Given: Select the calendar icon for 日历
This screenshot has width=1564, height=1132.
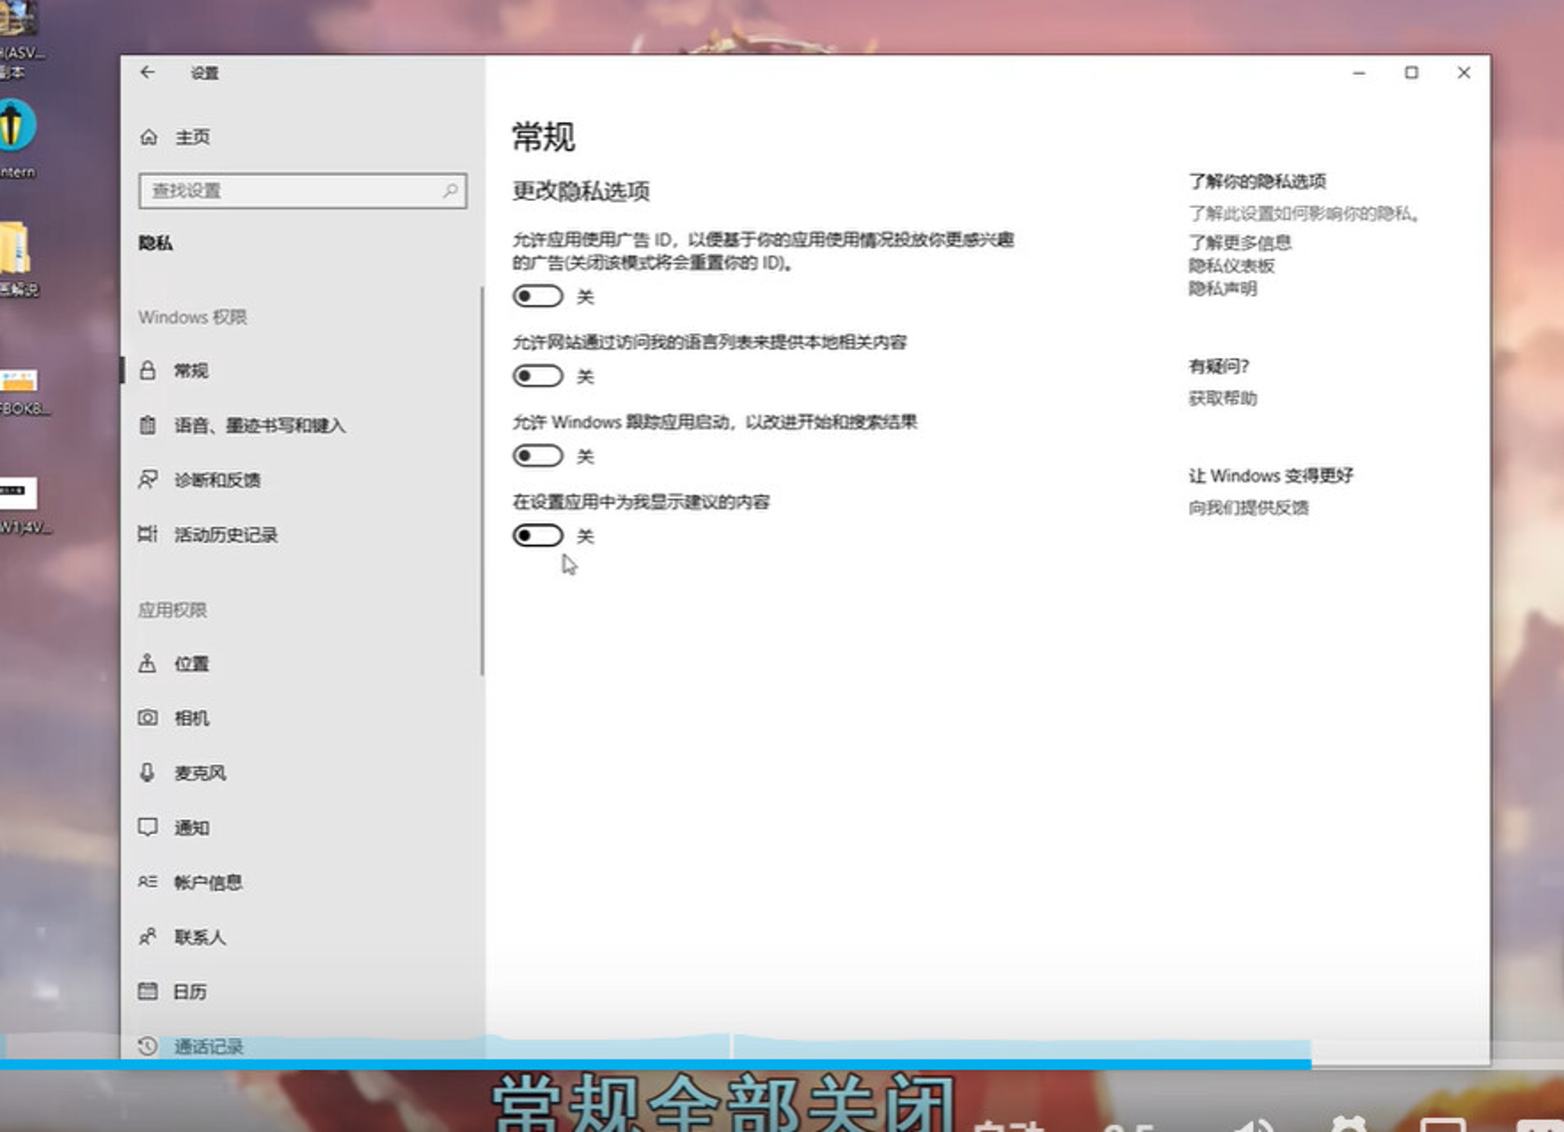Looking at the screenshot, I should (x=148, y=991).
